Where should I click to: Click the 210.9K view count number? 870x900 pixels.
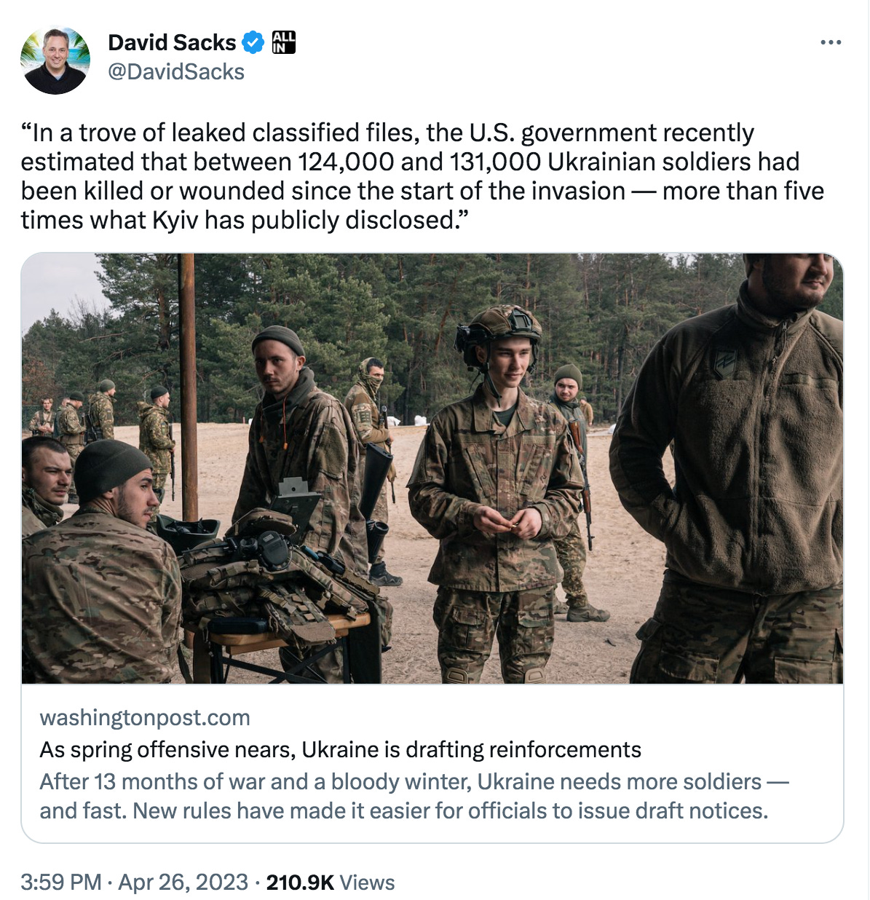click(x=300, y=883)
